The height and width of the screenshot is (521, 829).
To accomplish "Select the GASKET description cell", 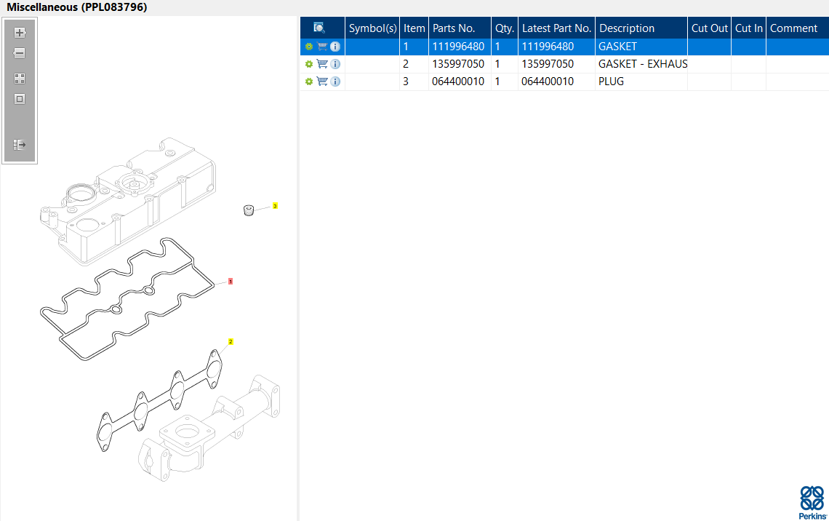I will coord(641,47).
